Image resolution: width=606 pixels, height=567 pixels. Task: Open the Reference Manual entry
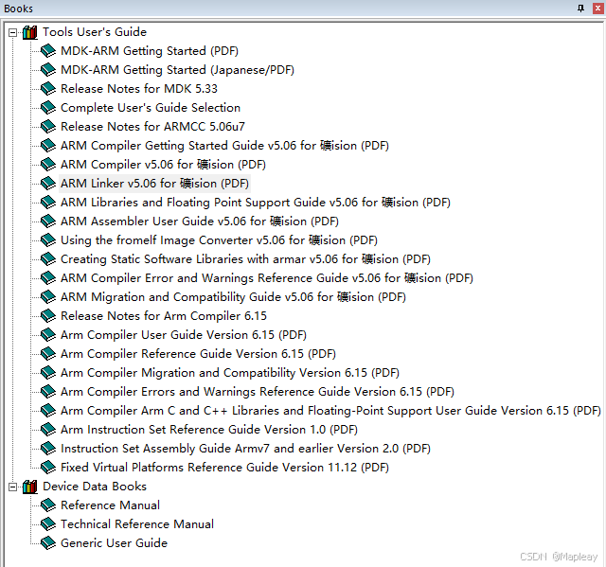coord(110,505)
